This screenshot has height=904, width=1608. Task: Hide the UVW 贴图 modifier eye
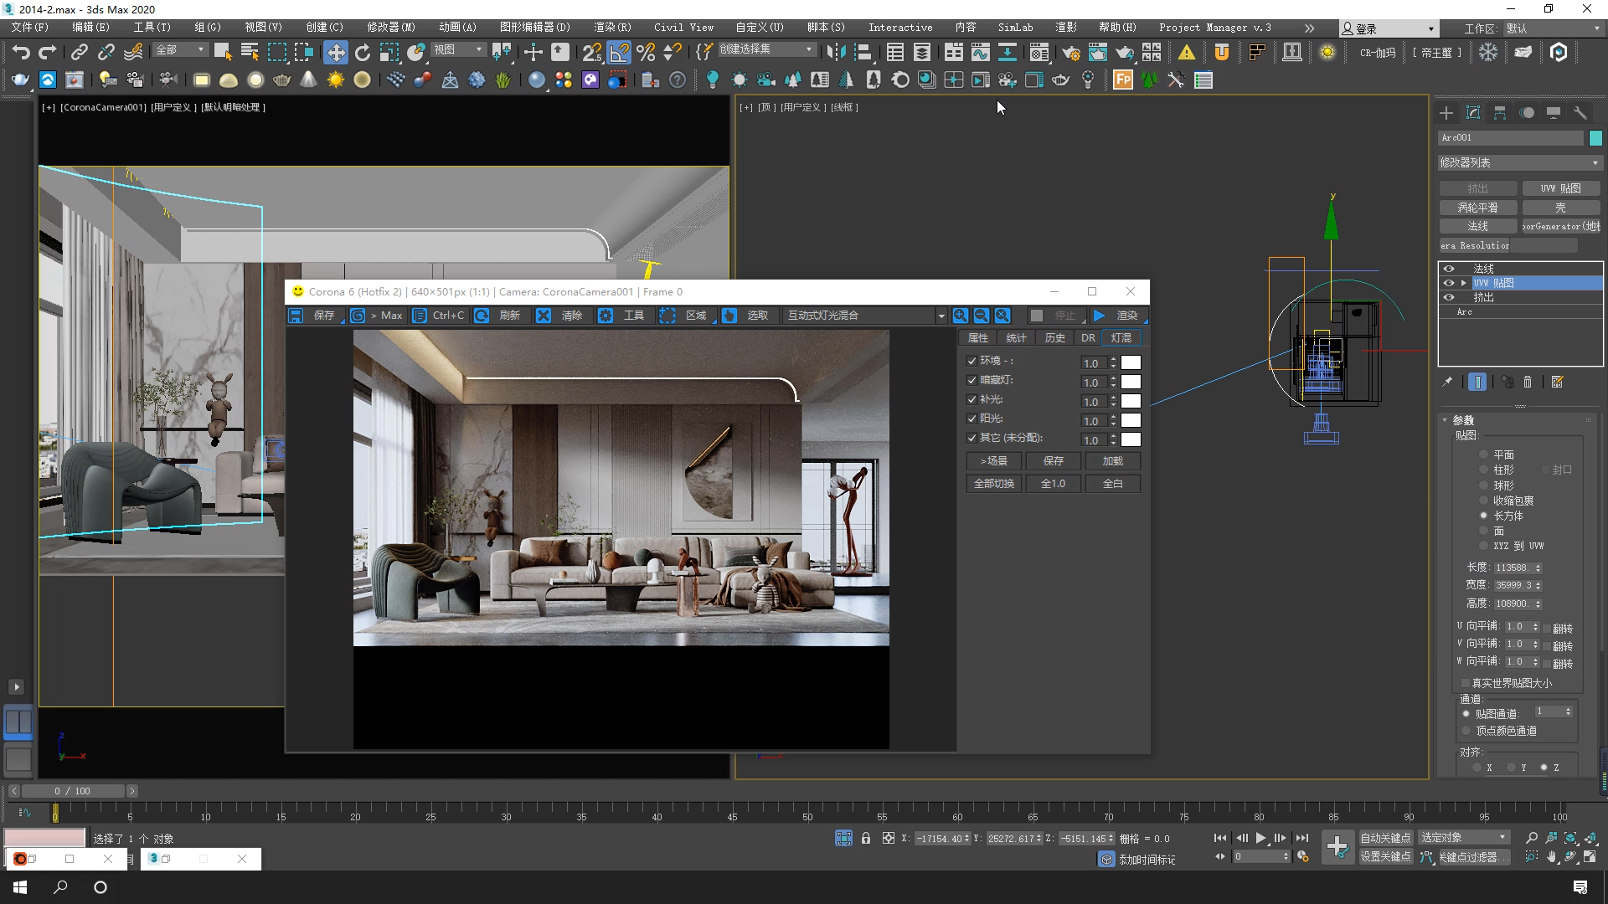click(x=1449, y=283)
